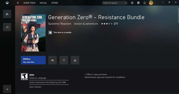This screenshot has width=179, height=94.
Task: Open the notifications bell
Action: tap(144, 3)
